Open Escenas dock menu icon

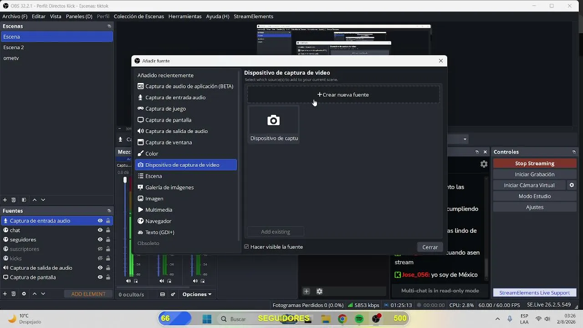(x=109, y=26)
